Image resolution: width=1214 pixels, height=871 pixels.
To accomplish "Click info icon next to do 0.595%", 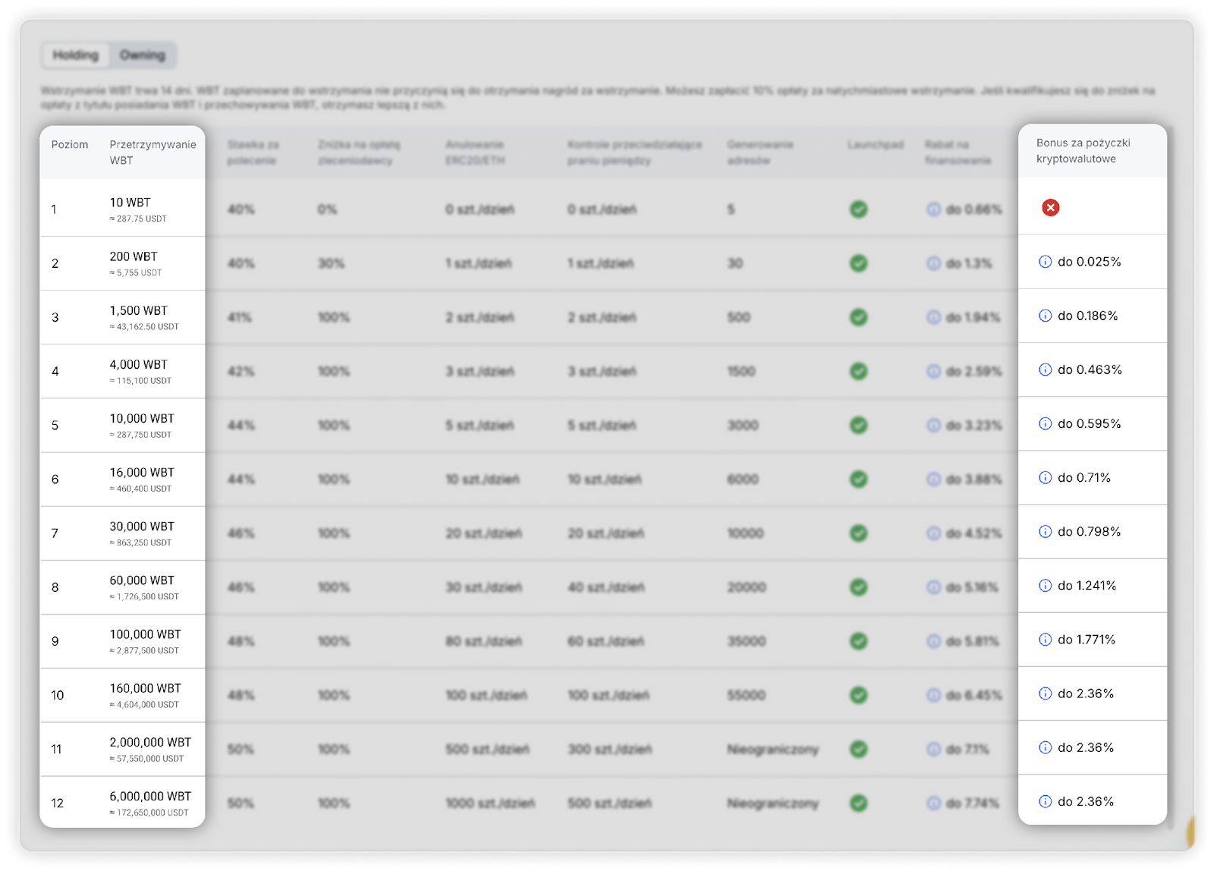I will [x=1045, y=423].
